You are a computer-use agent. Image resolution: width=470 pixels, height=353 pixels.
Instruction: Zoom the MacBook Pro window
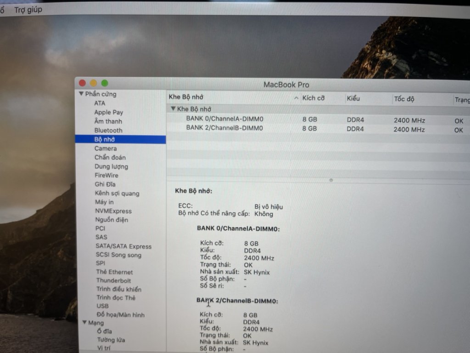(x=105, y=83)
